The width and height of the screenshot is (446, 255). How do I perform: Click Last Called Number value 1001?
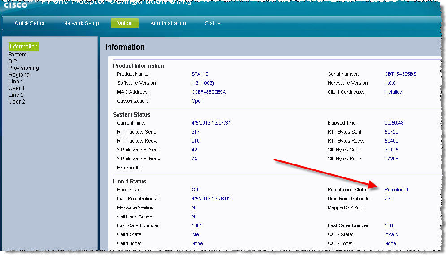click(x=197, y=225)
